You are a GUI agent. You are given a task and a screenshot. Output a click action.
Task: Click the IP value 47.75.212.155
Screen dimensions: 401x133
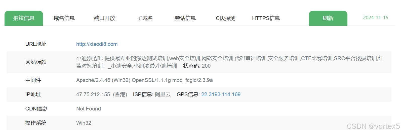(93, 94)
